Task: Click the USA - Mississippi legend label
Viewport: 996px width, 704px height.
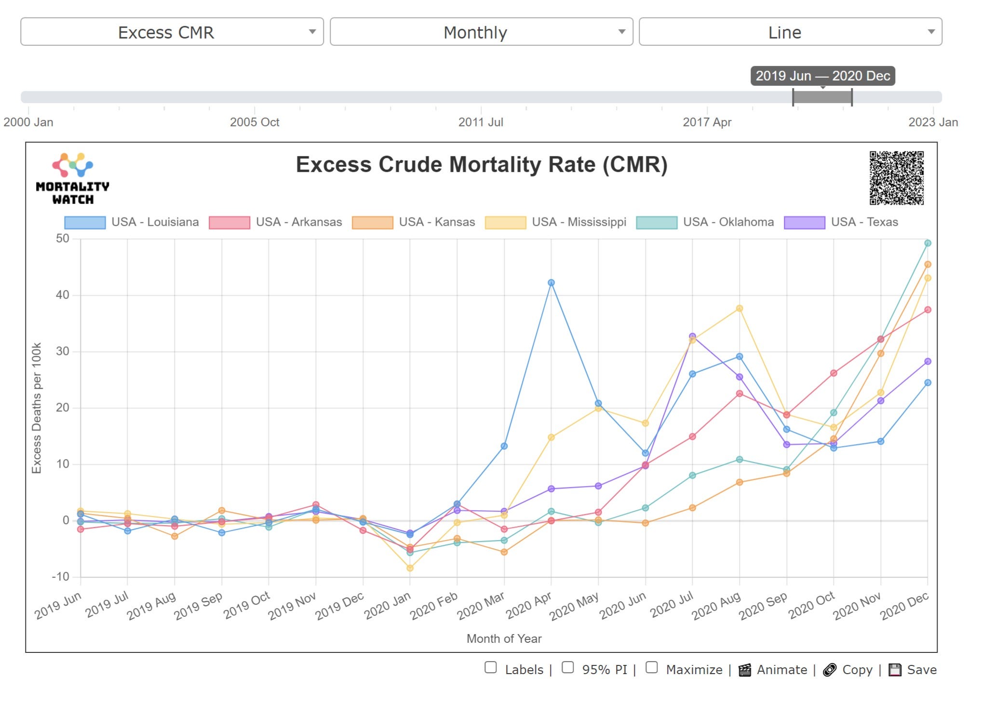Action: click(x=579, y=222)
